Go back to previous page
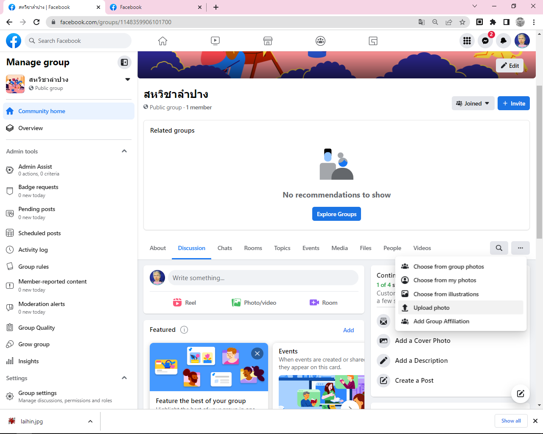 coord(9,22)
